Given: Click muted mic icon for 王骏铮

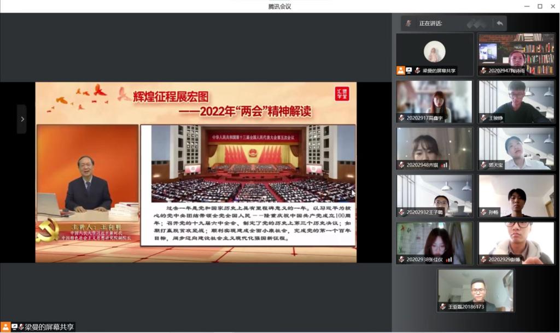Looking at the screenshot, I should [x=483, y=118].
